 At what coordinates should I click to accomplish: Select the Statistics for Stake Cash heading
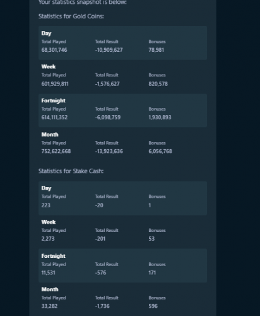pyautogui.click(x=71, y=171)
